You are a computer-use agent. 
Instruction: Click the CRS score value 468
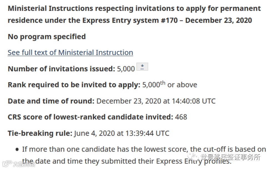coord(181,117)
